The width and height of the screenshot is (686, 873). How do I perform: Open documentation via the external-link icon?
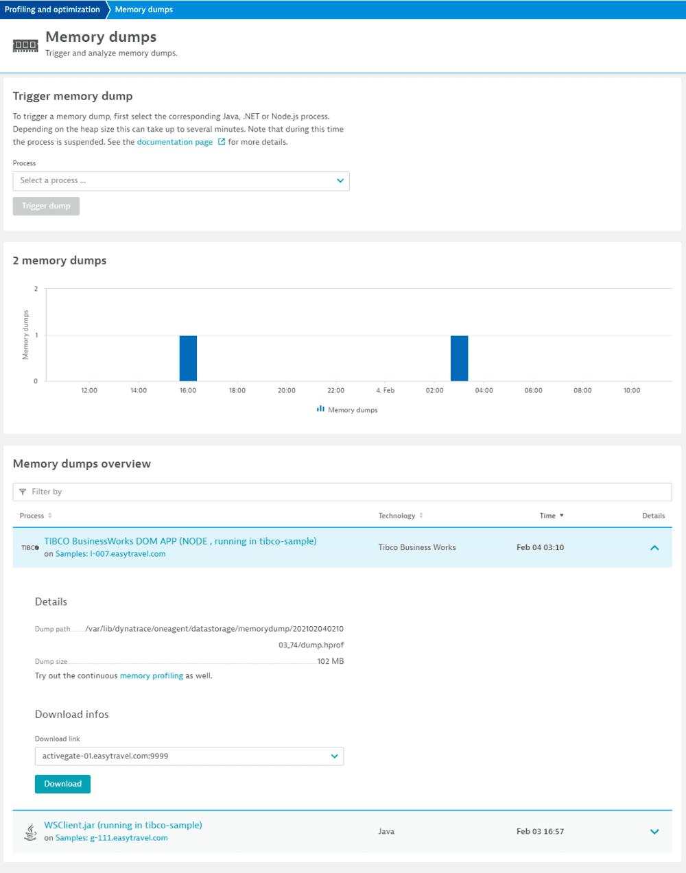coord(220,141)
